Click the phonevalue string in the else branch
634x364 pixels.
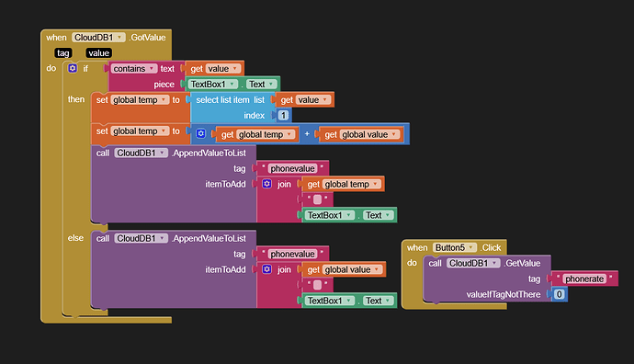pyautogui.click(x=292, y=254)
